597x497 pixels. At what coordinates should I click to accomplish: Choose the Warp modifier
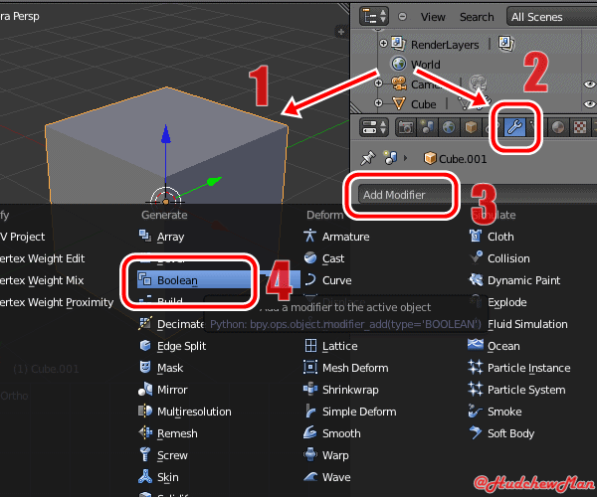(326, 455)
